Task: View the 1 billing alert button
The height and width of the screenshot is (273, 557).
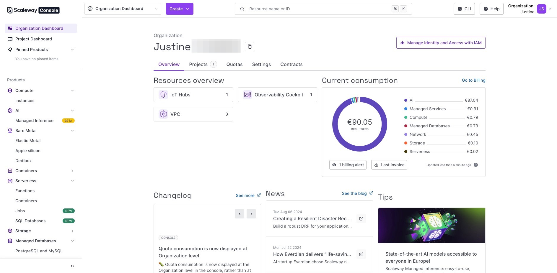Action: [x=348, y=165]
